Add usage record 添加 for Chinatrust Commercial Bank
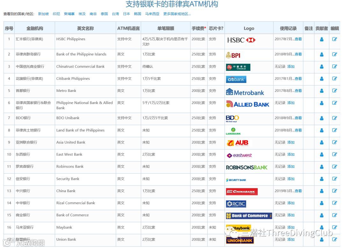Viewport: 344px width, 249px height. pyautogui.click(x=291, y=66)
